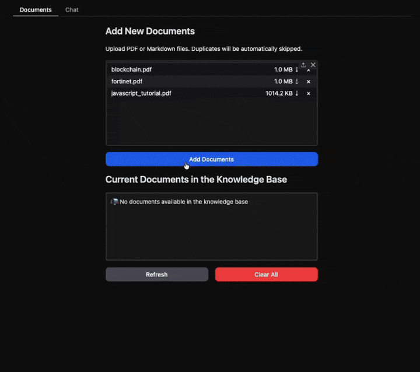Image resolution: width=420 pixels, height=372 pixels.
Task: Download blockchain.pdf via its 1.0 MB link
Action: pyautogui.click(x=286, y=70)
